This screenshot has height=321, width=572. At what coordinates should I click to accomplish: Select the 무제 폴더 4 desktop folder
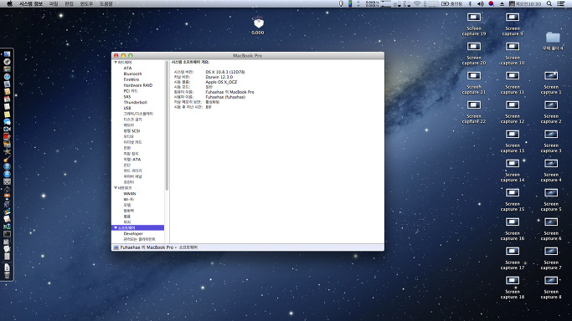coord(553,38)
